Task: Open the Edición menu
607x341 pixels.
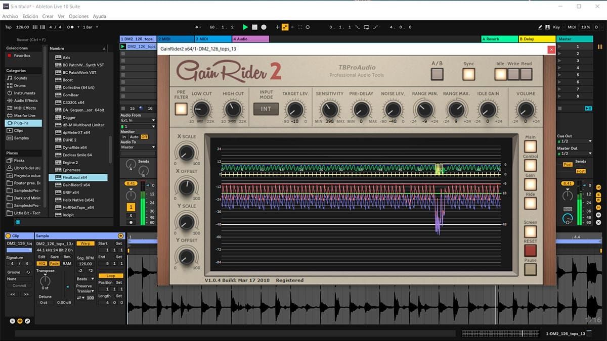Action: pos(30,16)
